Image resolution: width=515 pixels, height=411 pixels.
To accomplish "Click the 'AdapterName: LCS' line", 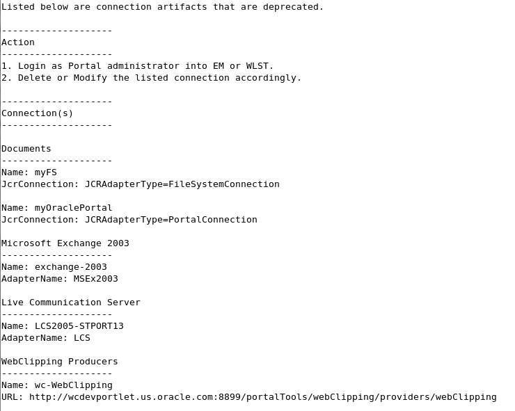I will pos(45,338).
